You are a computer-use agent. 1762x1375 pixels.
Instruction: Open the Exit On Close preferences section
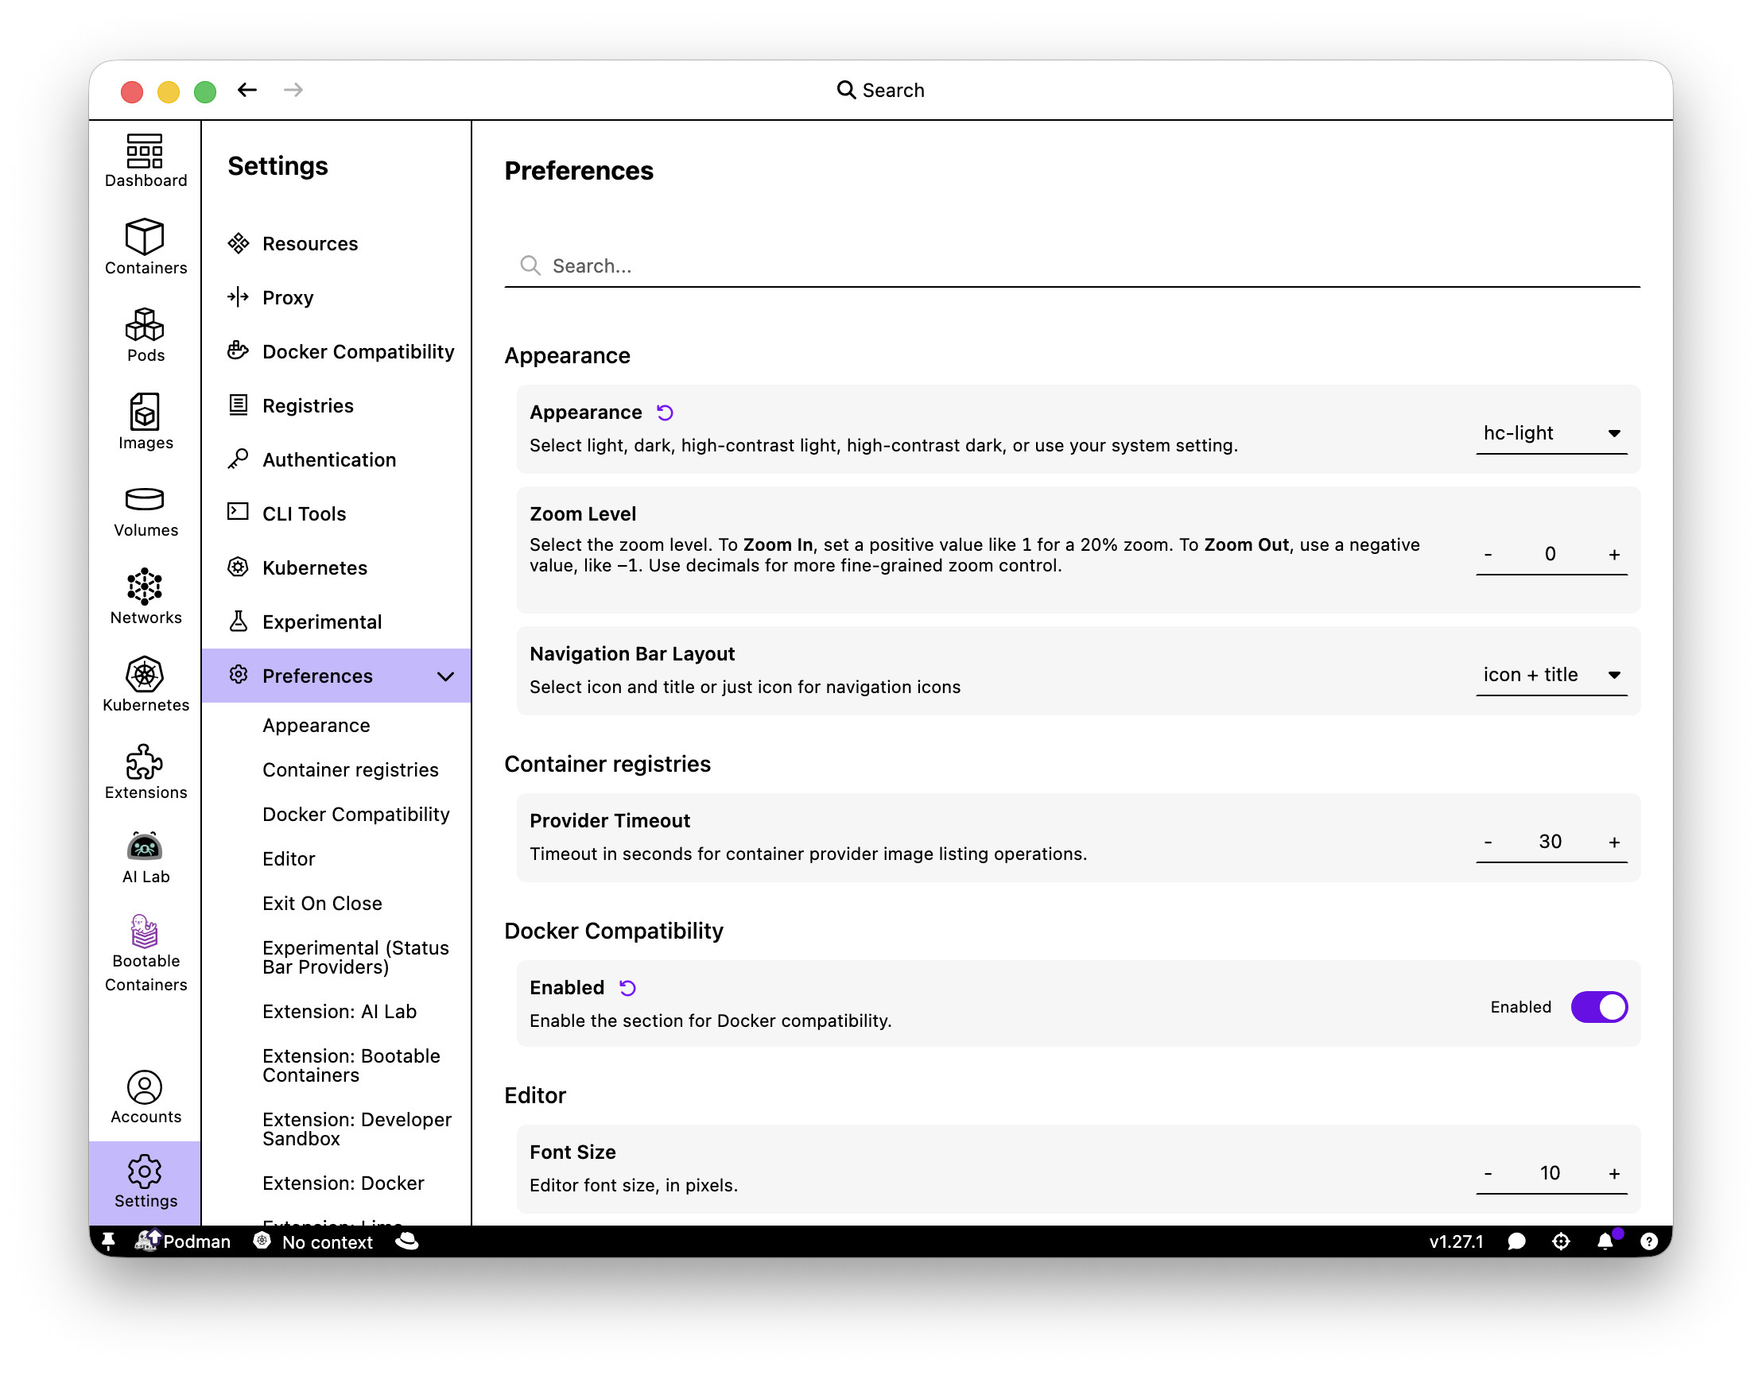pyautogui.click(x=322, y=902)
